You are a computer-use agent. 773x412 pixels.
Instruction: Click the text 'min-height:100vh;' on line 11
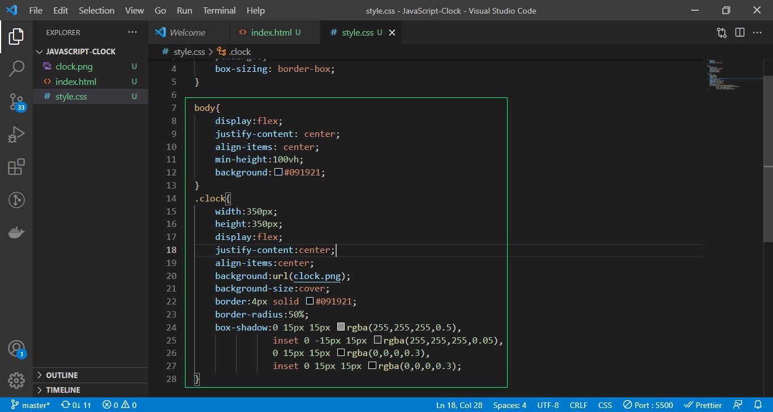tap(259, 160)
